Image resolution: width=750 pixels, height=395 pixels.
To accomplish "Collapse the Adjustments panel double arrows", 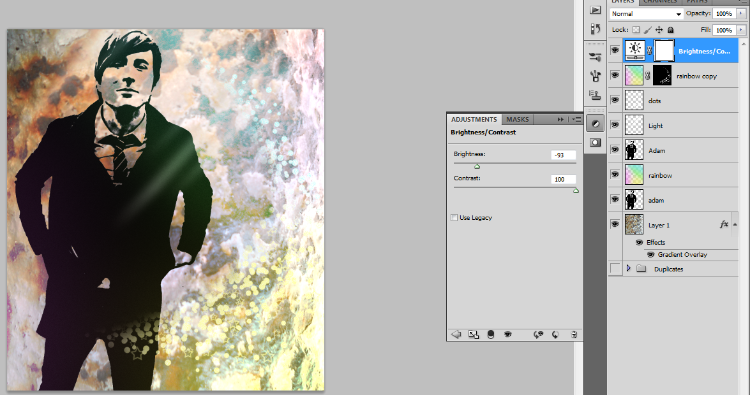I will point(560,119).
